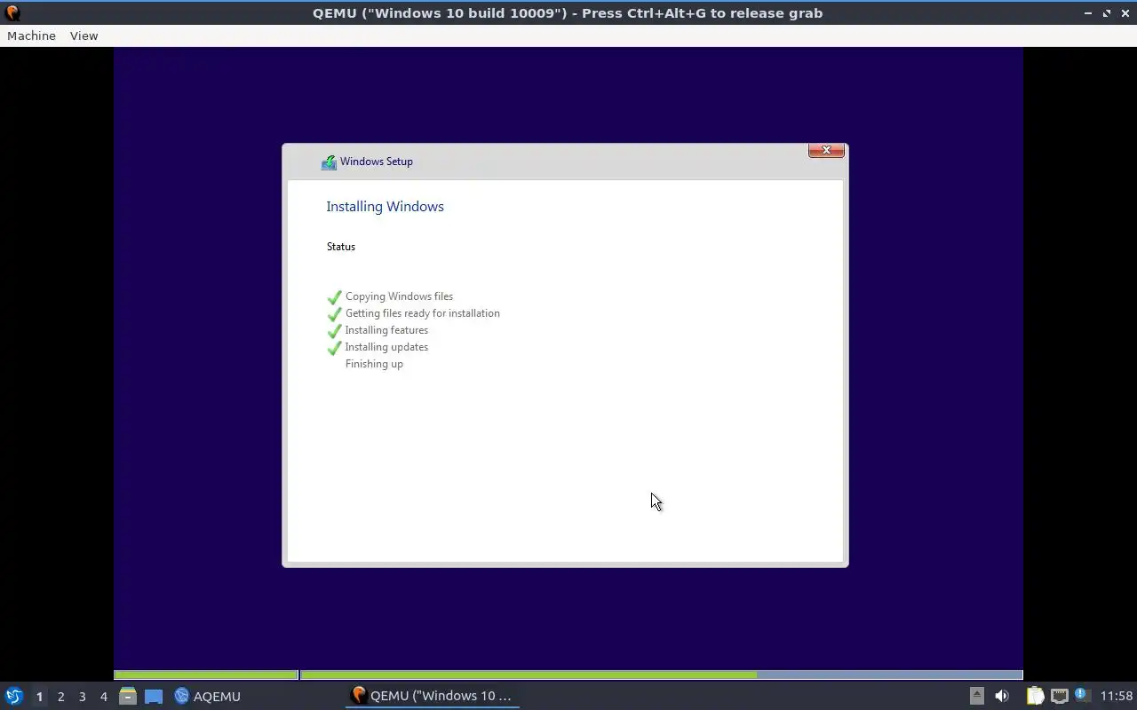Click the 'Installing updates' text

click(x=386, y=347)
